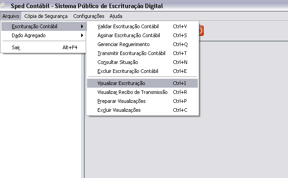This screenshot has width=288, height=178.
Task: Open Visualizar Recibo de Transmissão
Action: click(x=142, y=92)
